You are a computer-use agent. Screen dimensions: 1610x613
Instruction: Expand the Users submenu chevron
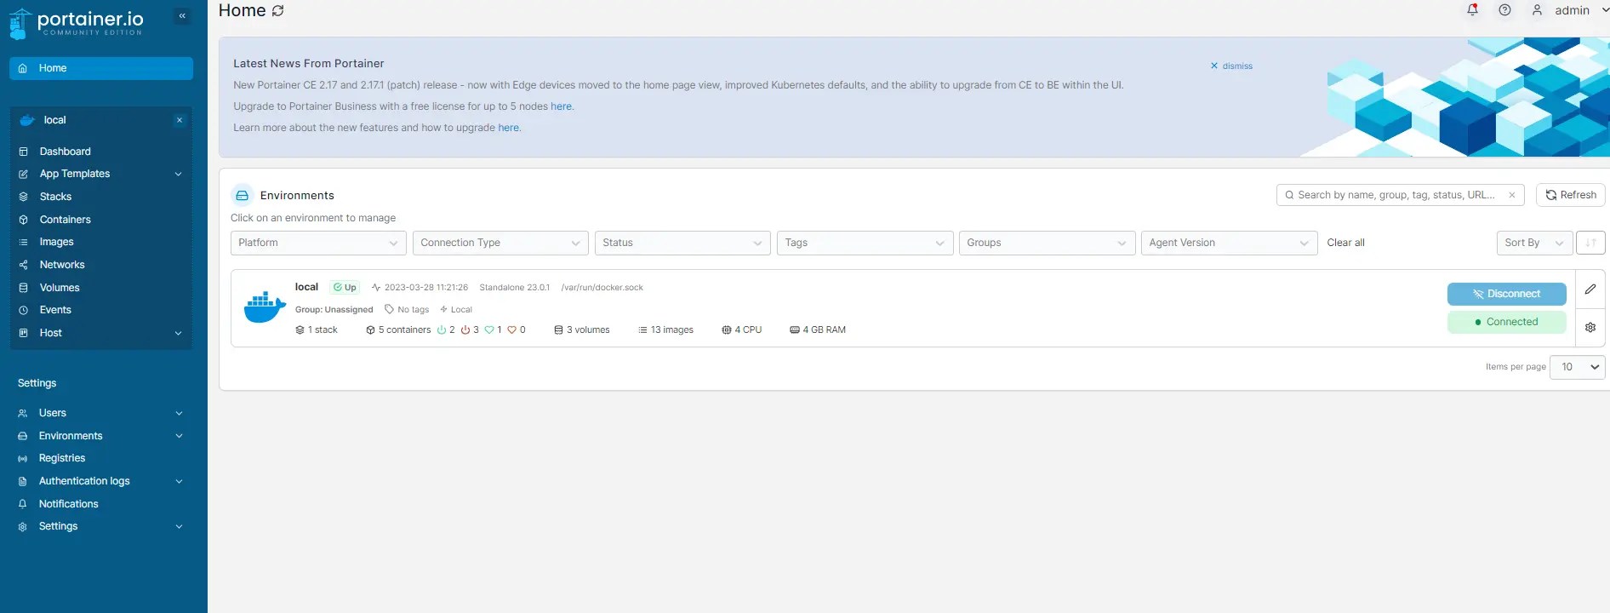(179, 413)
